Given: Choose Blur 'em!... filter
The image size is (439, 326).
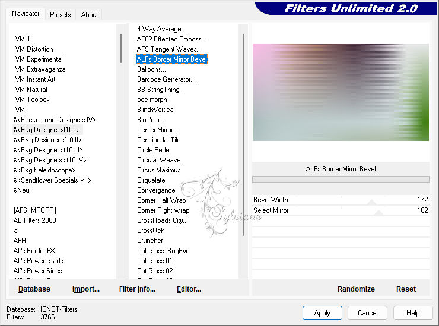Looking at the screenshot, I should pyautogui.click(x=151, y=120).
